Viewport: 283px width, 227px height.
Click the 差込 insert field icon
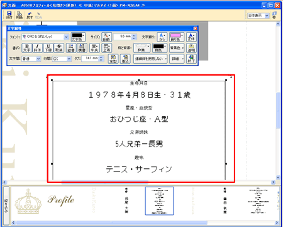(125, 59)
